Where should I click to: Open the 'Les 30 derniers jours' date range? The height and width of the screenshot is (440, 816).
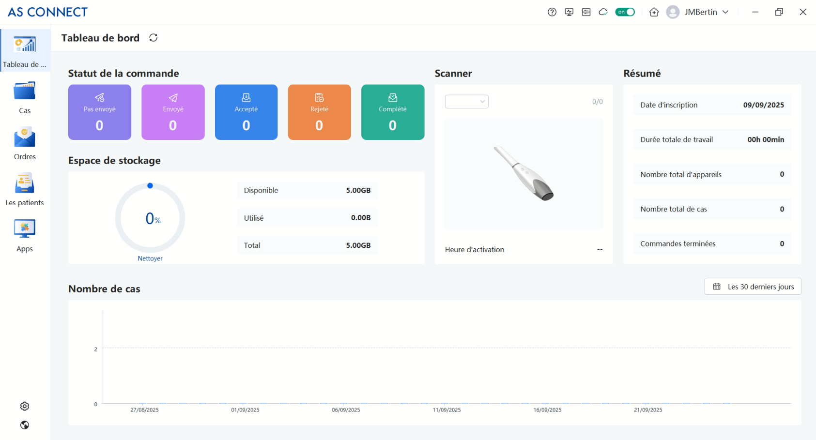tap(753, 287)
